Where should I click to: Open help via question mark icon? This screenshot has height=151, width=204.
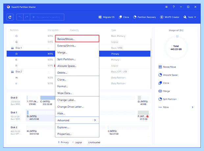[173, 7]
